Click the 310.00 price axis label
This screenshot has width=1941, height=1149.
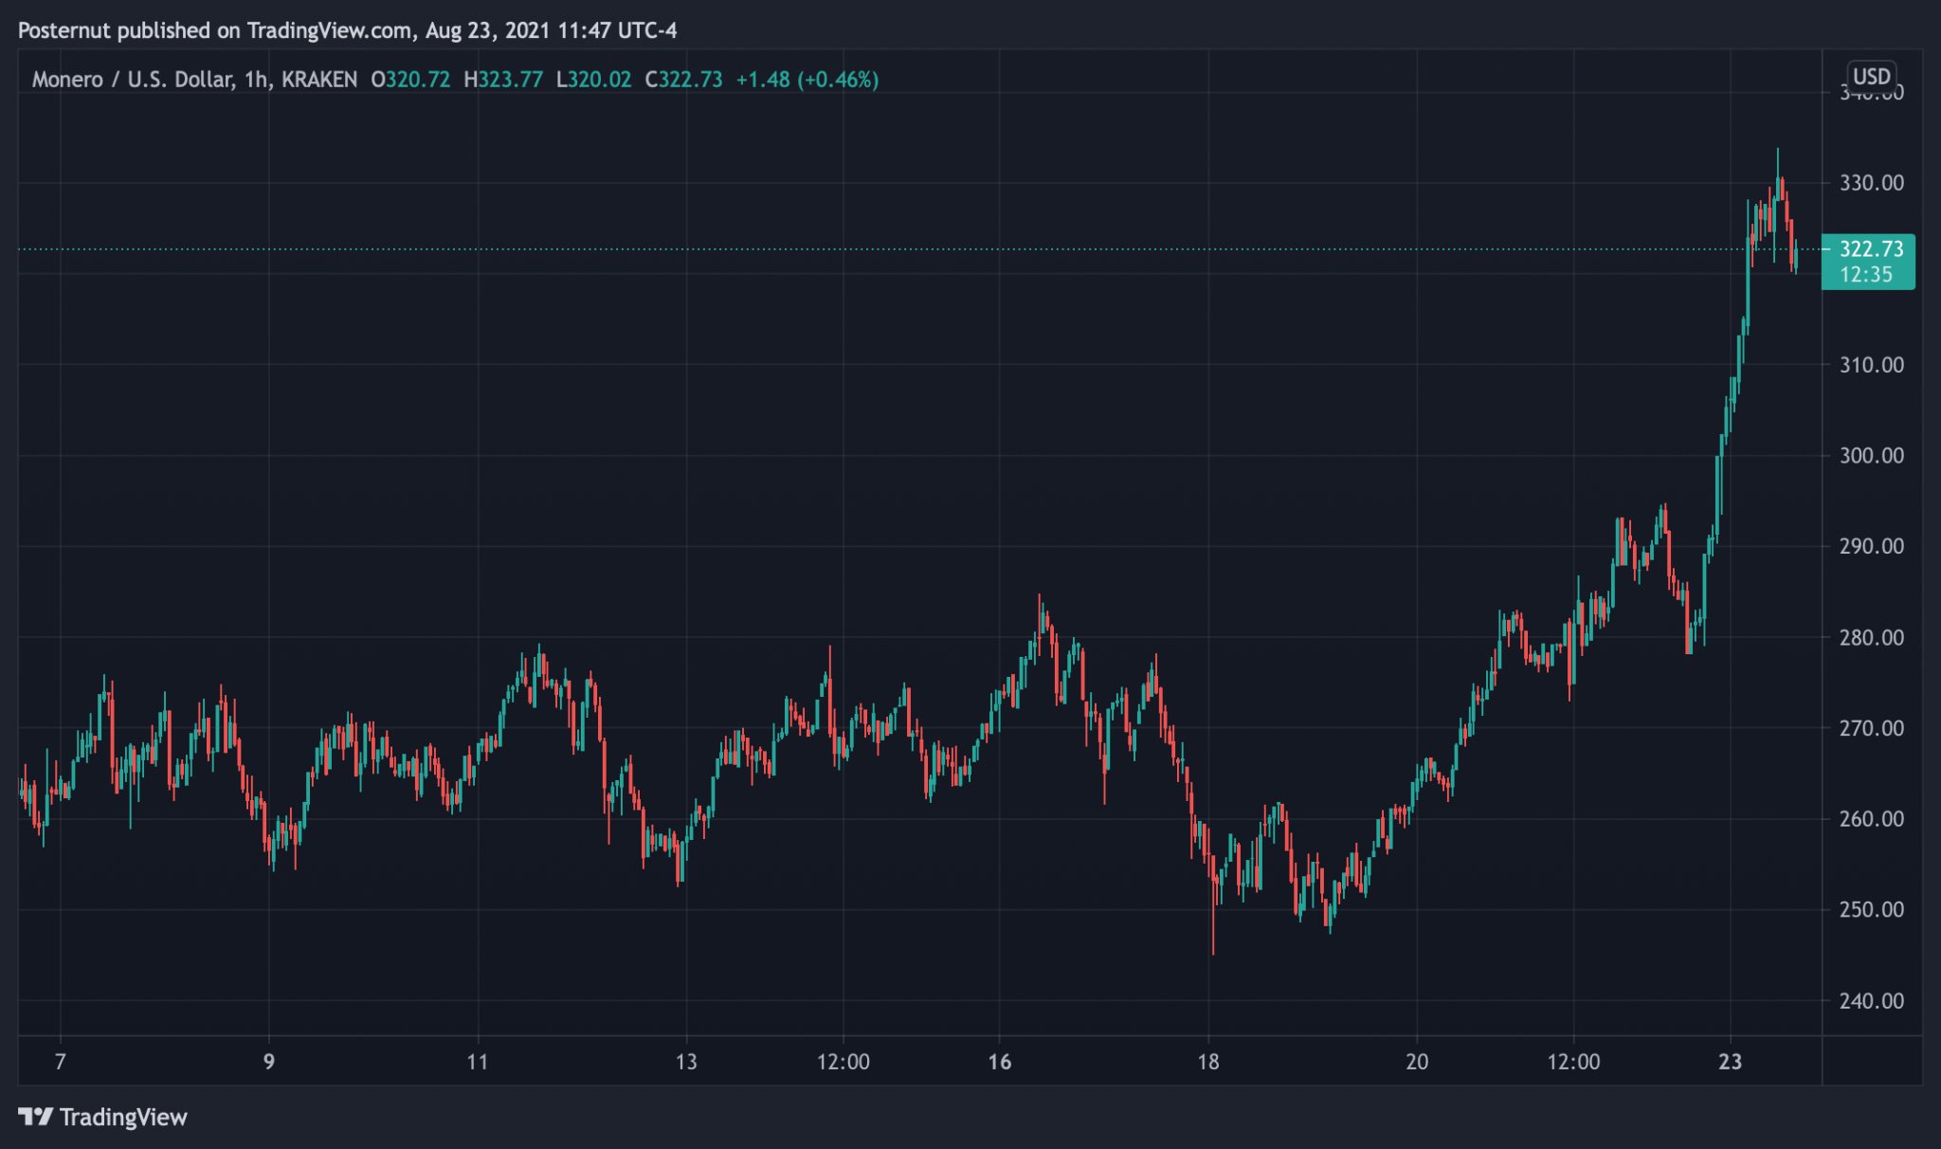1871,365
